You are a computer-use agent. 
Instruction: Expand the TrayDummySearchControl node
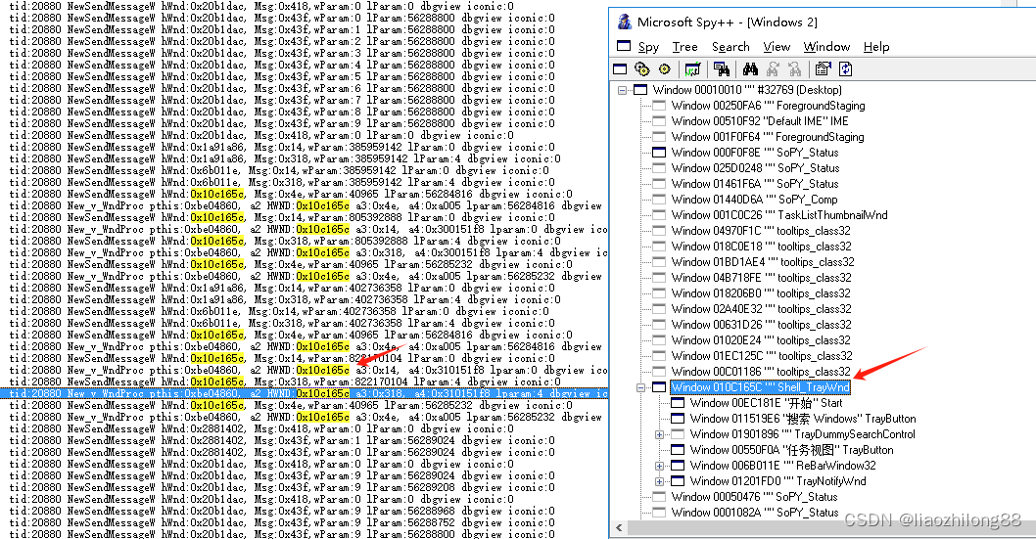(659, 434)
